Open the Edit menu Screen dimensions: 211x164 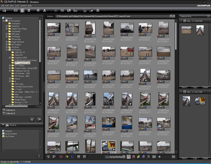pos(7,6)
